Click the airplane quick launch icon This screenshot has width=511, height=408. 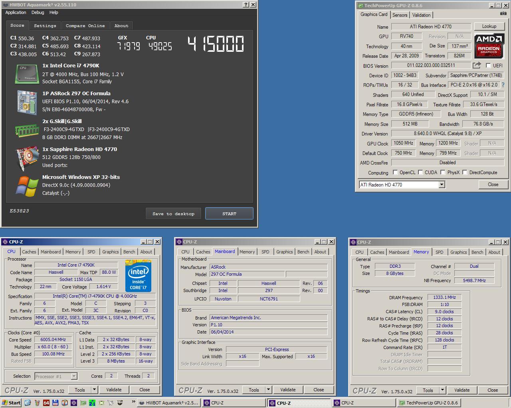click(111, 403)
